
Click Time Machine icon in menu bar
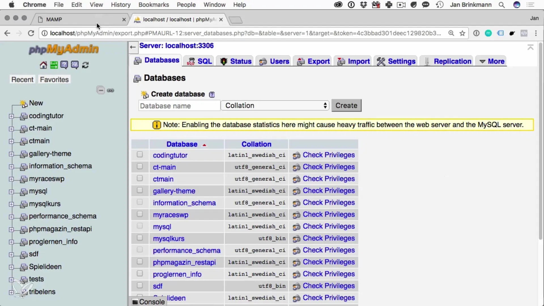pos(439,5)
